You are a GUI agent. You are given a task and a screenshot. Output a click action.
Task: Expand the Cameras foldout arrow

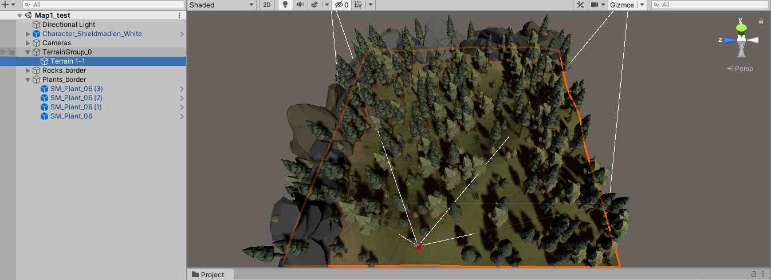[28, 43]
